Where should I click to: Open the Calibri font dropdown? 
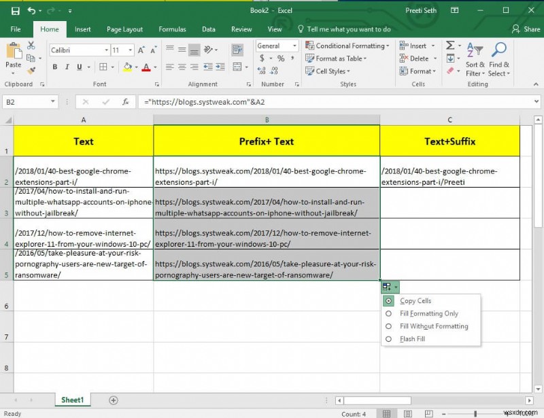105,50
